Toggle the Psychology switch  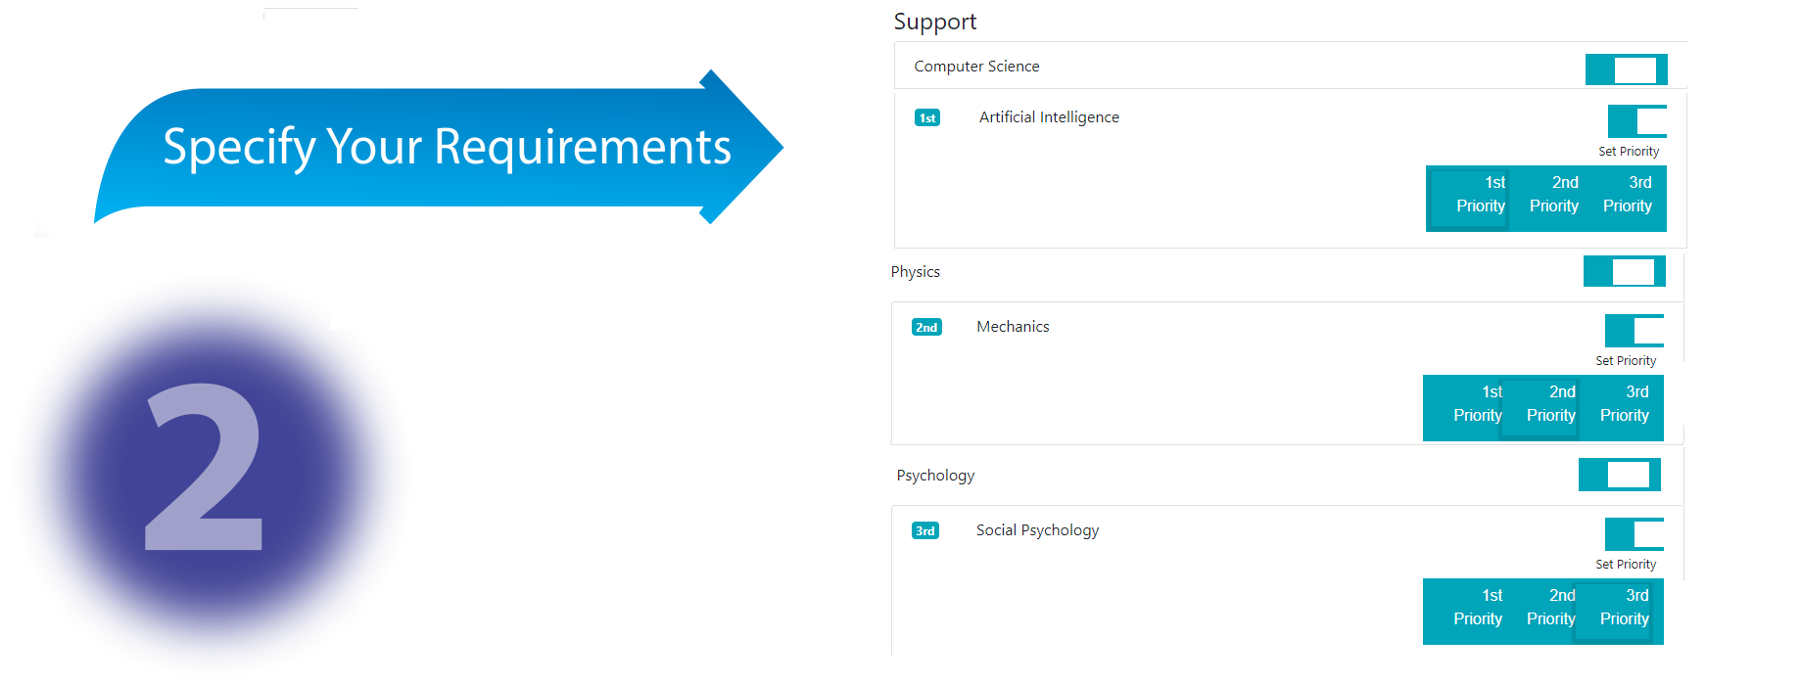[1619, 475]
